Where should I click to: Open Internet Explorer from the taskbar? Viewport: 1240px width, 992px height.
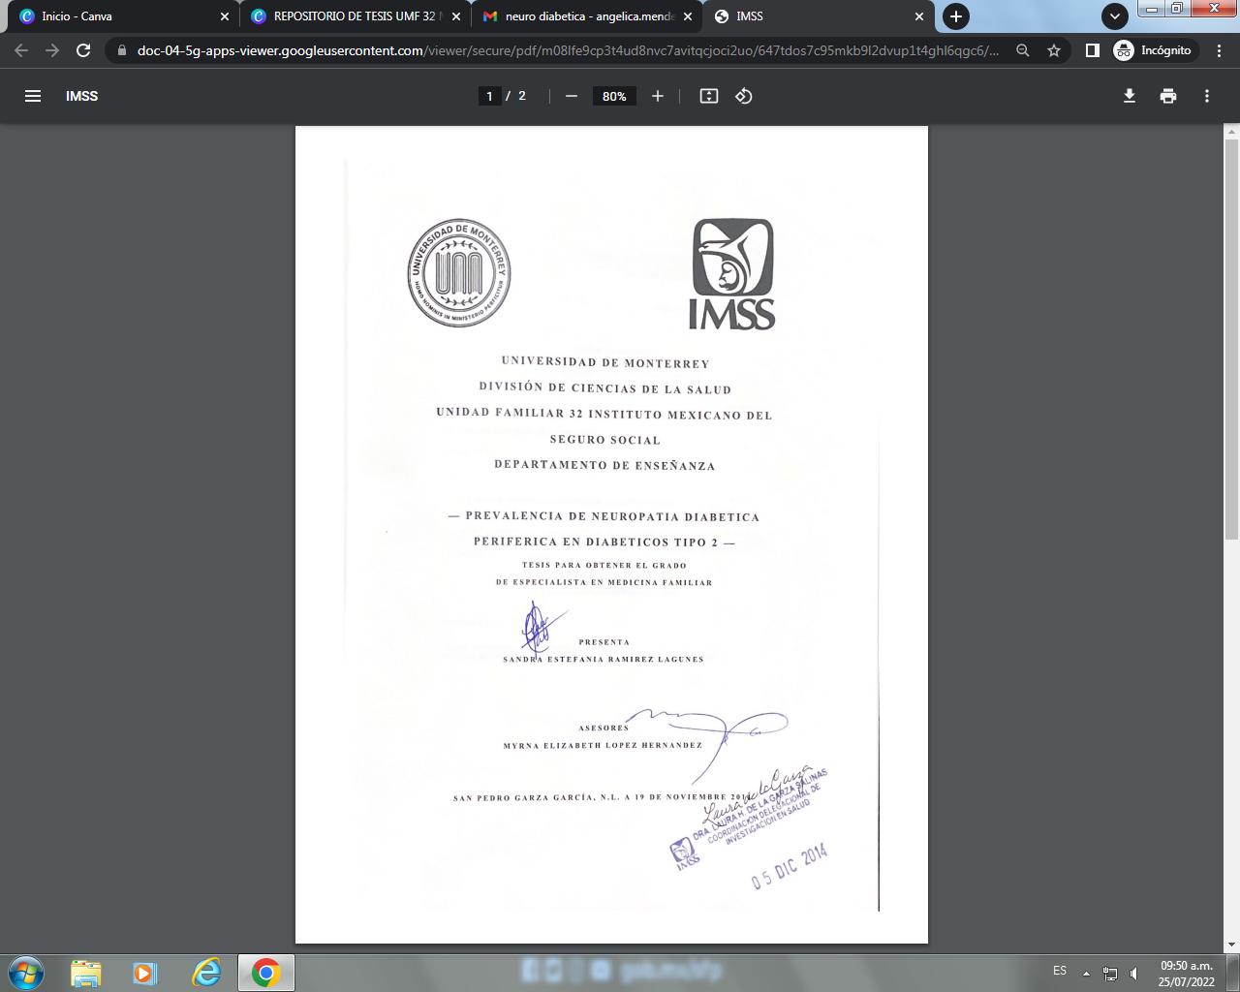click(x=205, y=973)
